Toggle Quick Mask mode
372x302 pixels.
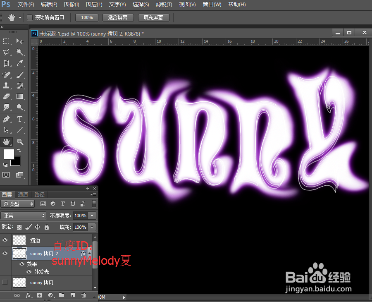[x=6, y=175]
